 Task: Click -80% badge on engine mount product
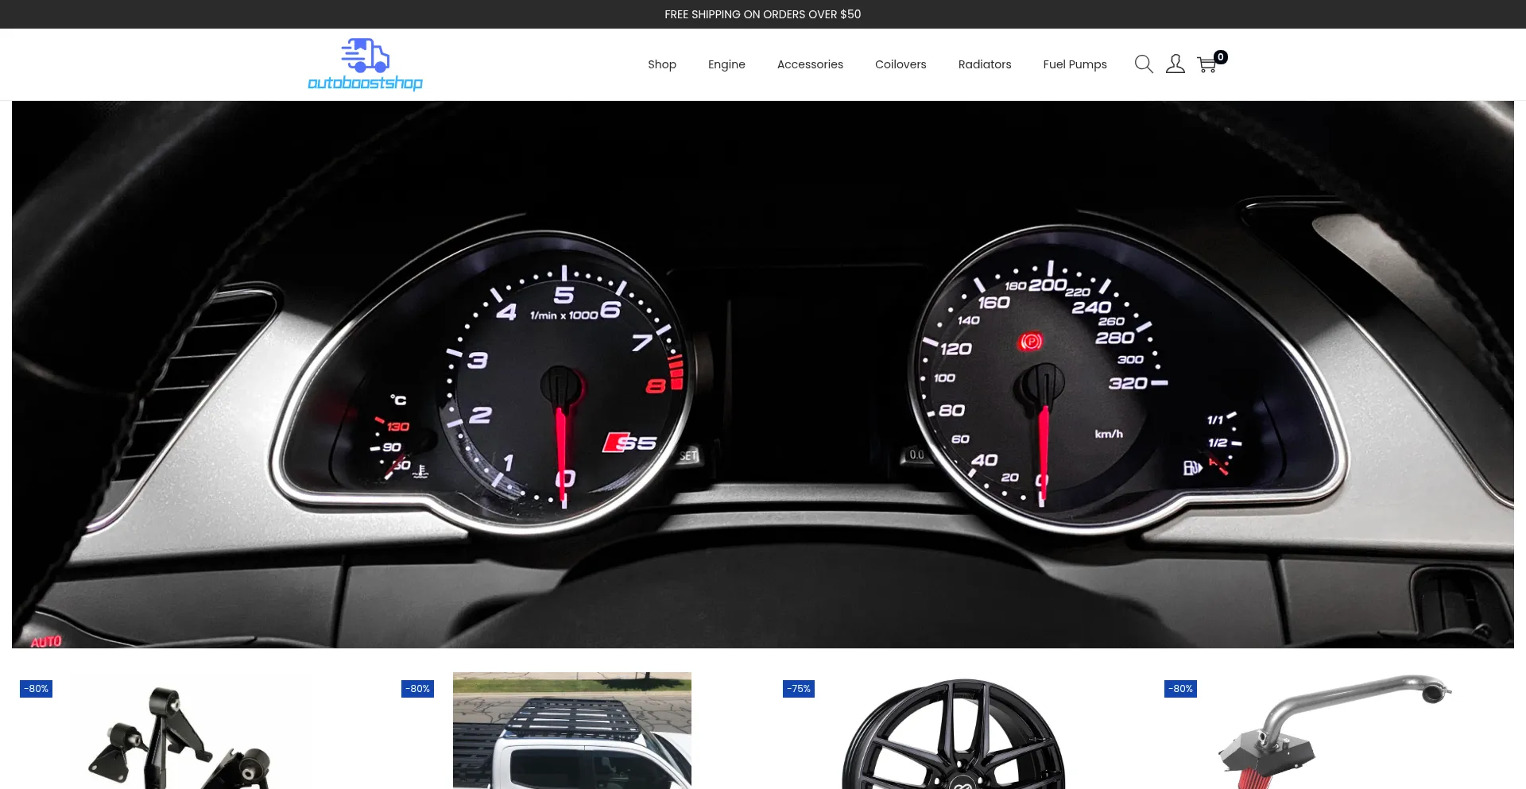tap(36, 689)
